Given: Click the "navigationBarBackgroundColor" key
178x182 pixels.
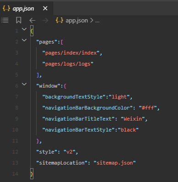Looking at the screenshot, I should point(87,108).
